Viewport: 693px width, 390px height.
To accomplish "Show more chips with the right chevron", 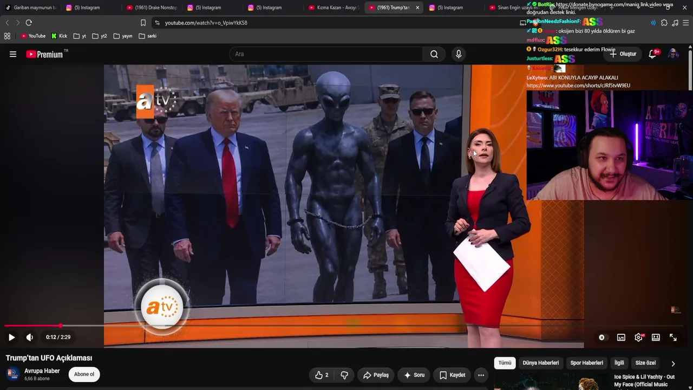I will [673, 363].
